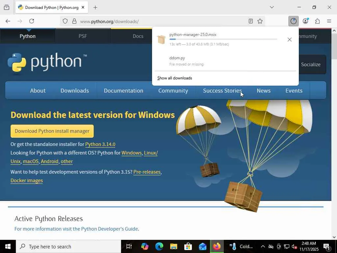Bookmark this page with the star icon

[260, 21]
